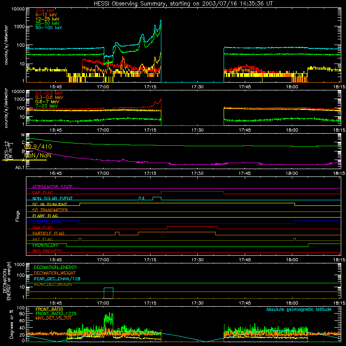Image resolution: width=346 pixels, height=346 pixels.
Task: Click the "DECIMATION ENERGY or weight" axis label
Action: coord(6,281)
